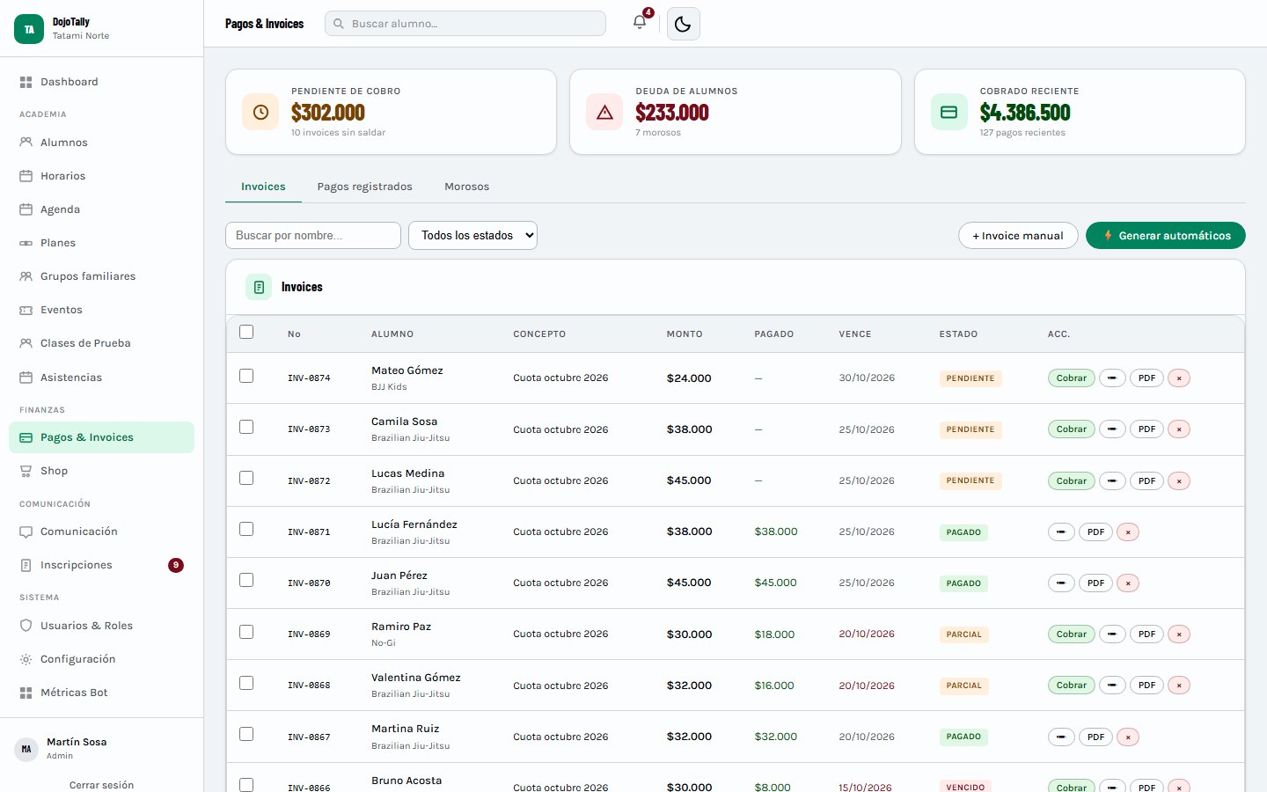Click Cobrar on Ramiro Paz row
This screenshot has width=1267, height=792.
click(x=1072, y=634)
